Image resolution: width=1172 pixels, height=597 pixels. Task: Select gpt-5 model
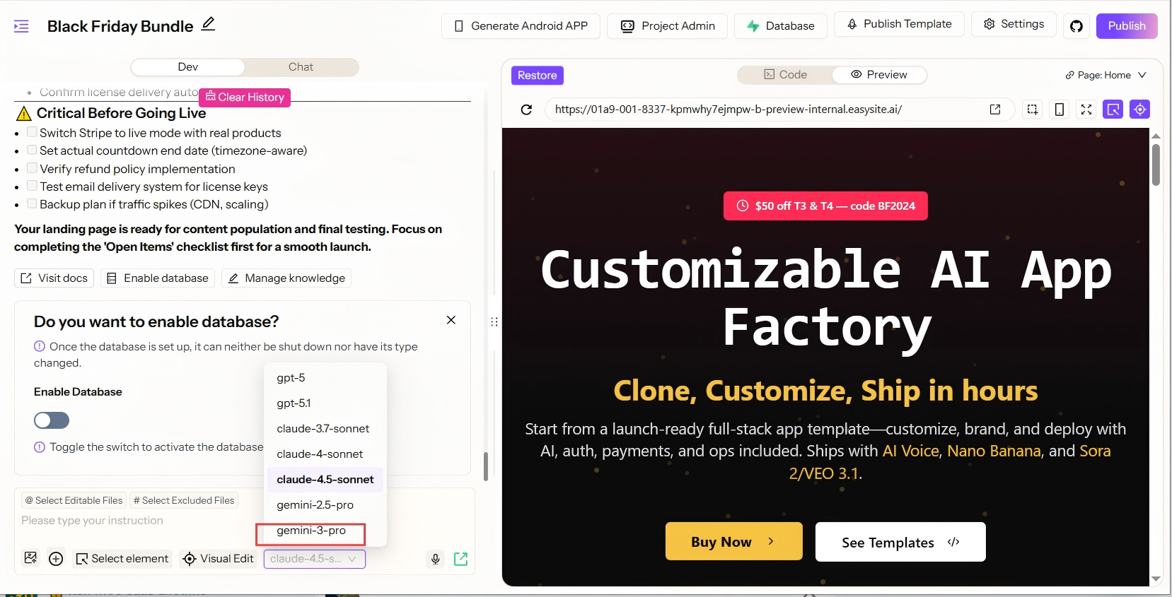pos(325,378)
